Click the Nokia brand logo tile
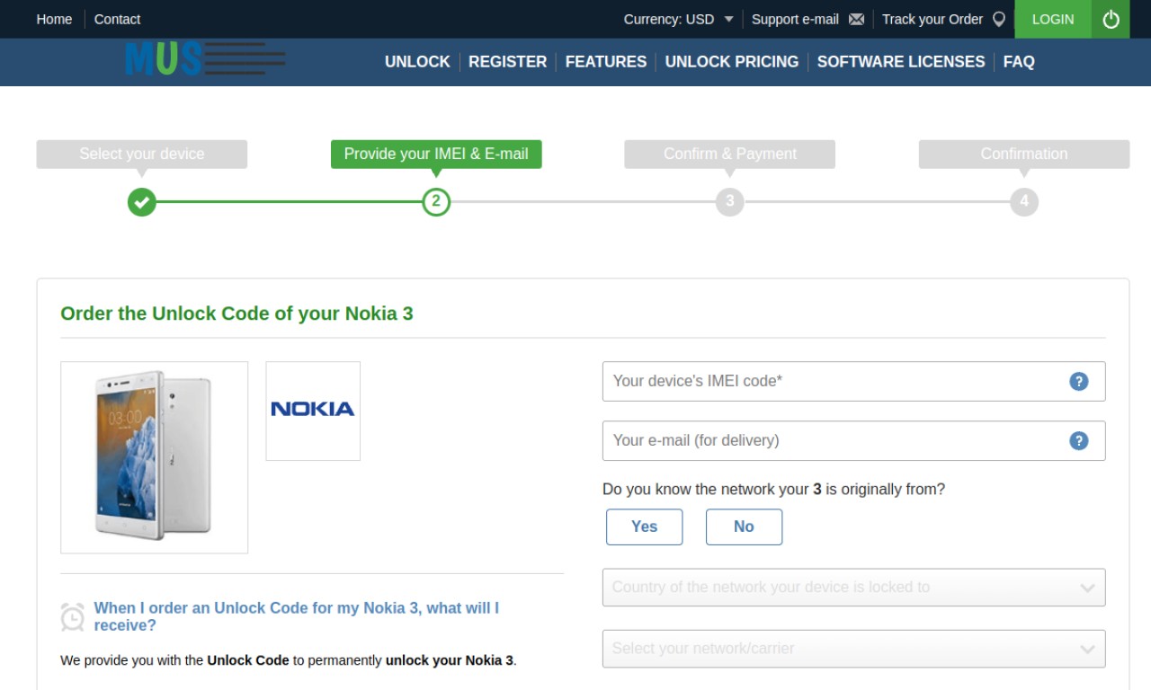This screenshot has height=690, width=1151. click(313, 411)
